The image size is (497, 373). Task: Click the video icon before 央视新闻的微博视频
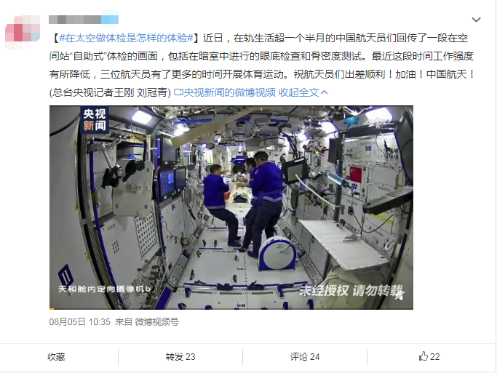[178, 92]
